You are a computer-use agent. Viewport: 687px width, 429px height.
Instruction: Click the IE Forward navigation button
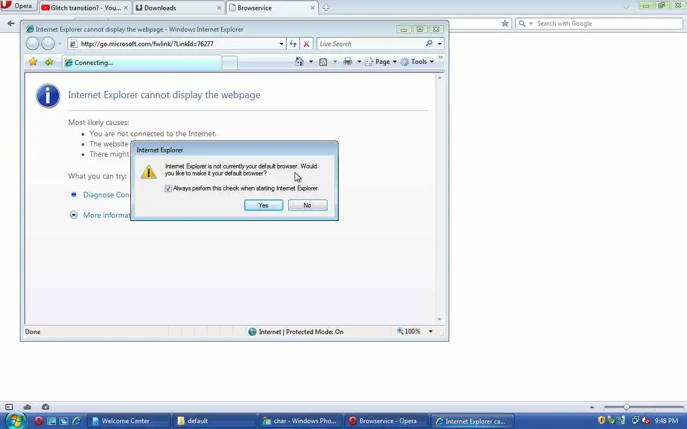48,44
